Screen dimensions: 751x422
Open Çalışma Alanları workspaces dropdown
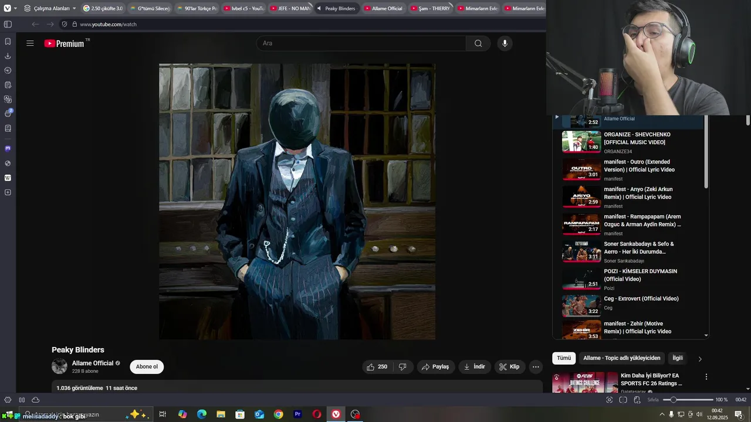50,8
